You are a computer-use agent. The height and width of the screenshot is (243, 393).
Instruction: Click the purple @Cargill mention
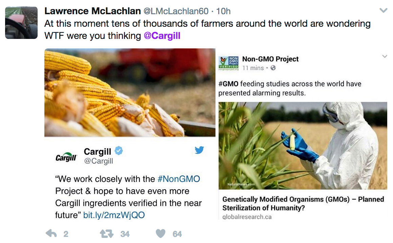162,36
